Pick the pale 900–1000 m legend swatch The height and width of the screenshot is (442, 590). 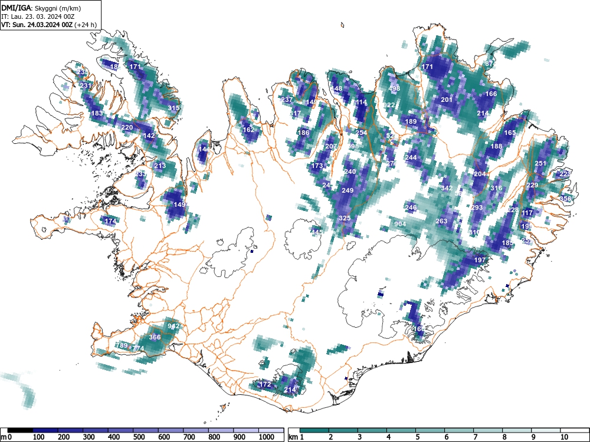coord(246,430)
